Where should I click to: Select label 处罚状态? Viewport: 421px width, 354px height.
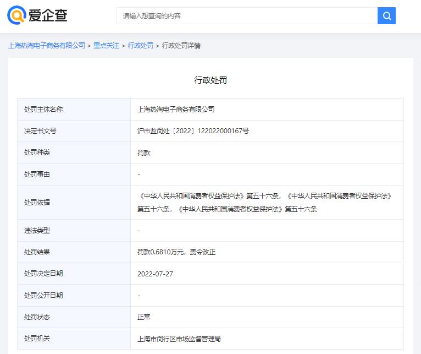tap(37, 317)
